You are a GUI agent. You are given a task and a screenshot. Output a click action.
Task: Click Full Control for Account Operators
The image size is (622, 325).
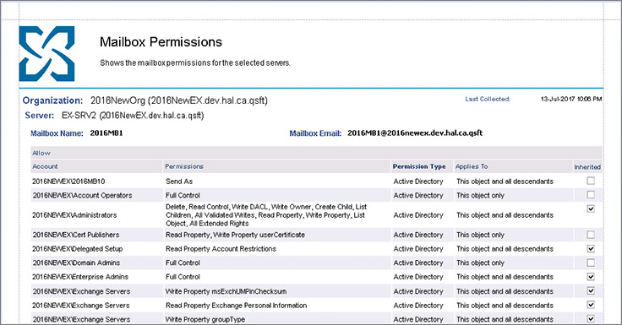click(183, 195)
